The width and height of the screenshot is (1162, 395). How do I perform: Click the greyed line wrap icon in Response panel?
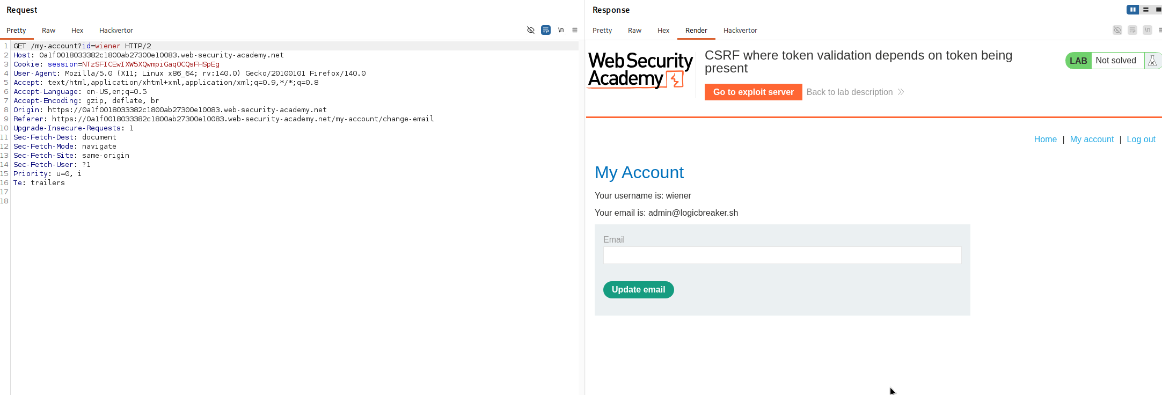1132,30
